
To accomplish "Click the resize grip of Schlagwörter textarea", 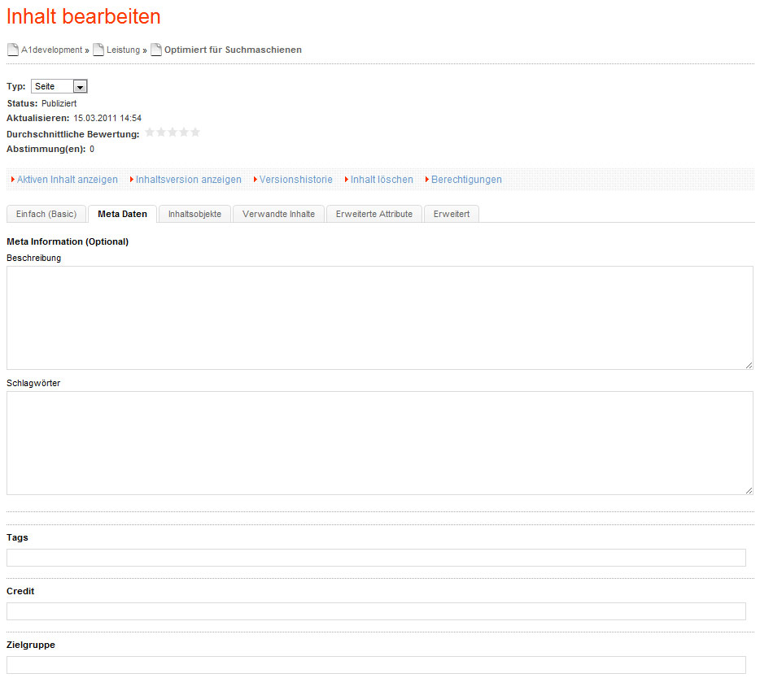I will coord(749,490).
